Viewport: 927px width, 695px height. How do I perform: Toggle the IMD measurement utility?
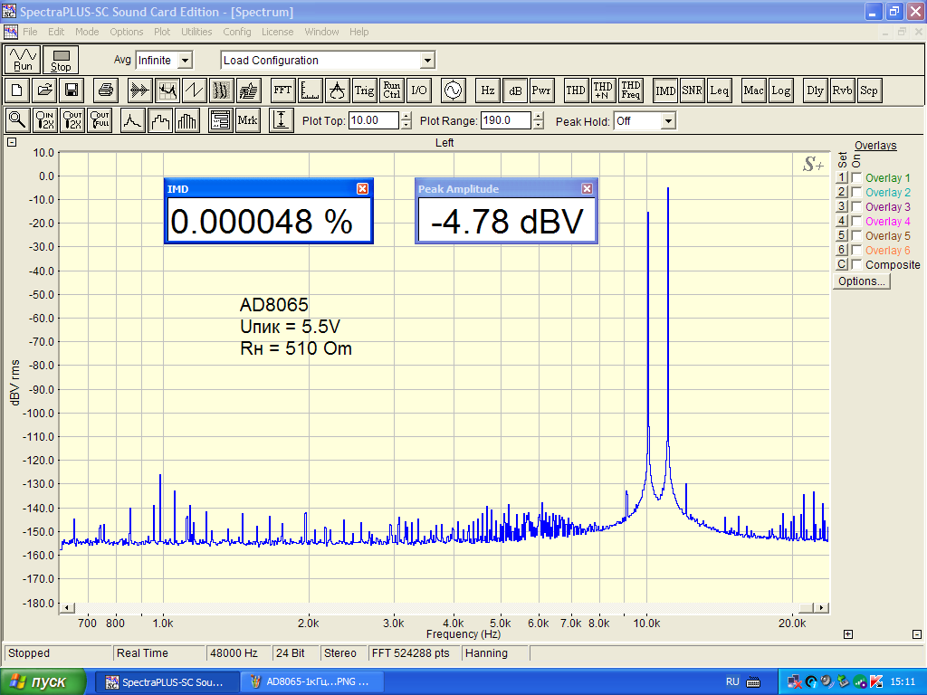point(665,90)
